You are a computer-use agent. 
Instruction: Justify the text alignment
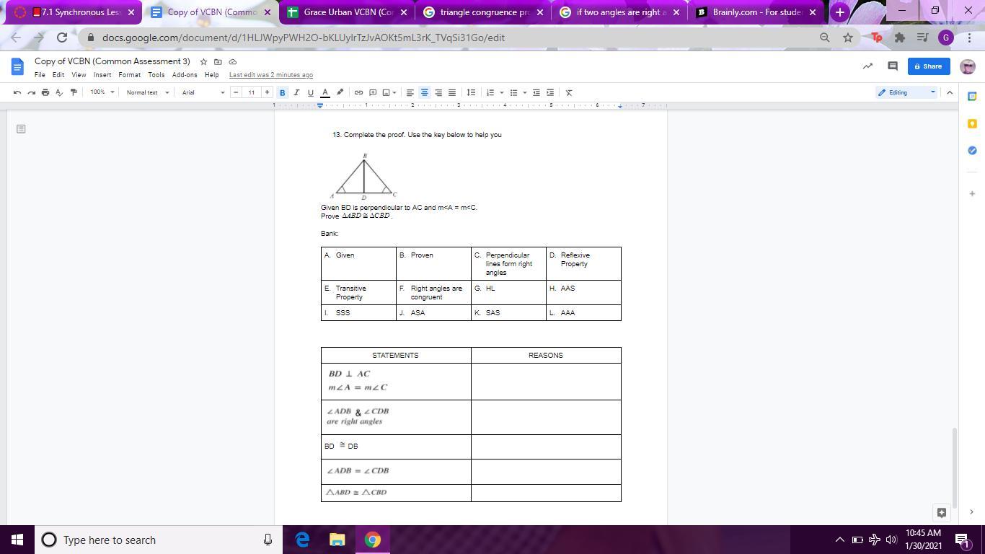pyautogui.click(x=452, y=92)
